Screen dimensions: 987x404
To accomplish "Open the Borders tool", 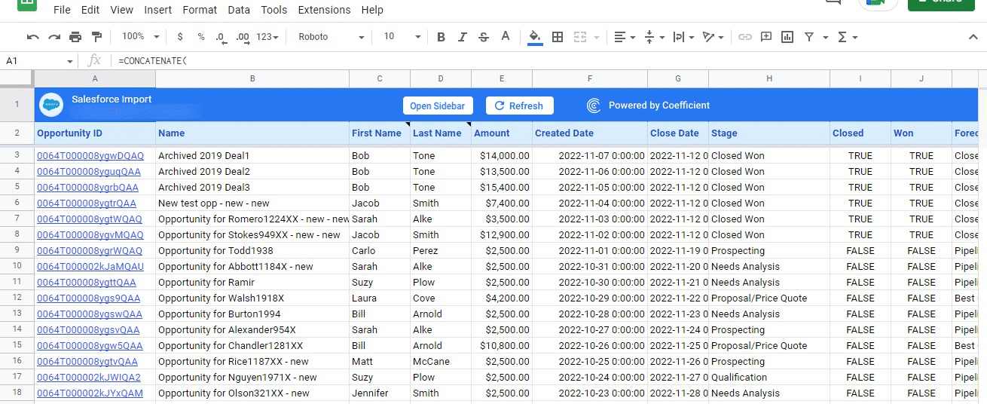I will coord(558,37).
